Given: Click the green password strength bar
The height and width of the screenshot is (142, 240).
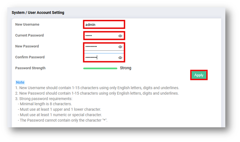Looking at the screenshot, I should point(100,68).
